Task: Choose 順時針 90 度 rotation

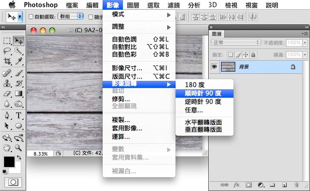Action: pyautogui.click(x=204, y=93)
